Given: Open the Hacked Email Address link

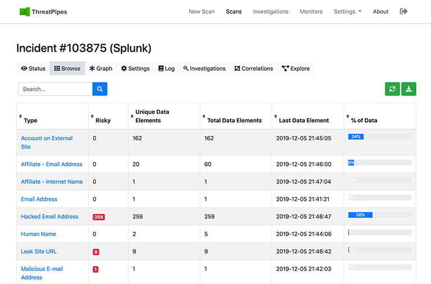Looking at the screenshot, I should (49, 217).
